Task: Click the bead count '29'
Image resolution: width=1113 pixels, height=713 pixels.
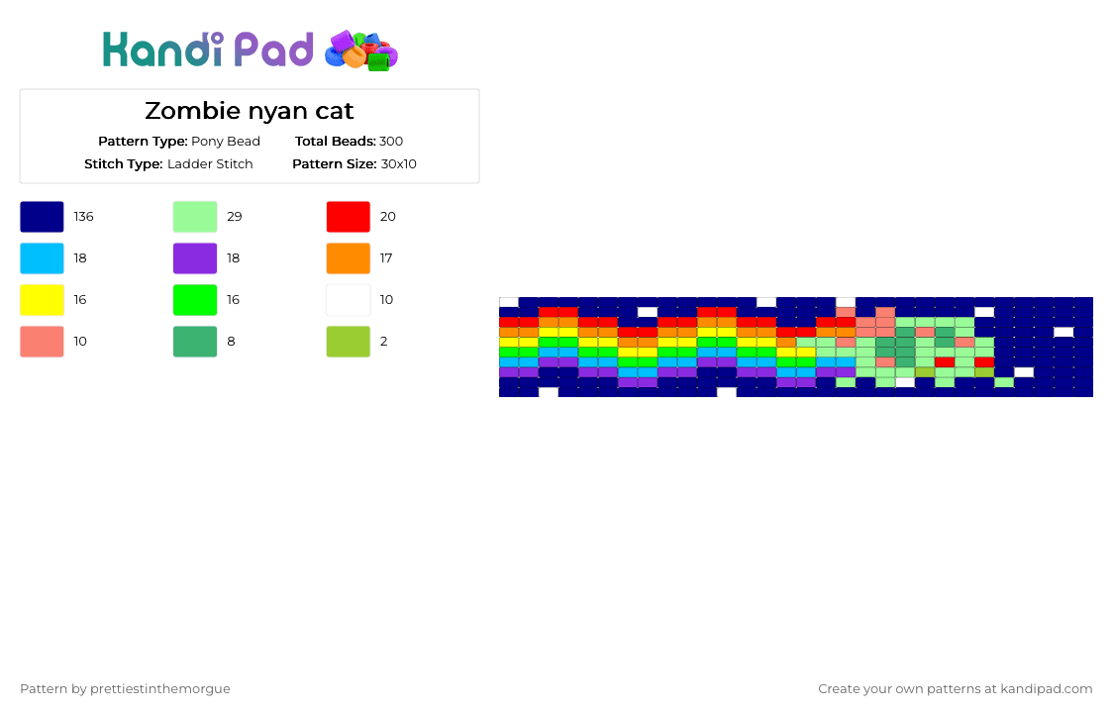Action: tap(235, 217)
